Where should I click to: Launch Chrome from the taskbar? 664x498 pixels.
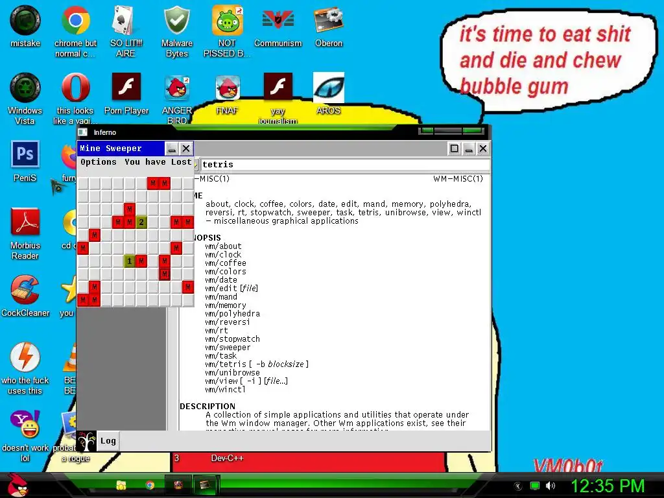[150, 485]
